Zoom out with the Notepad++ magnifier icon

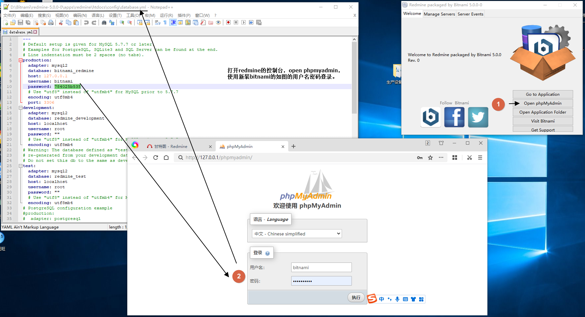(130, 22)
